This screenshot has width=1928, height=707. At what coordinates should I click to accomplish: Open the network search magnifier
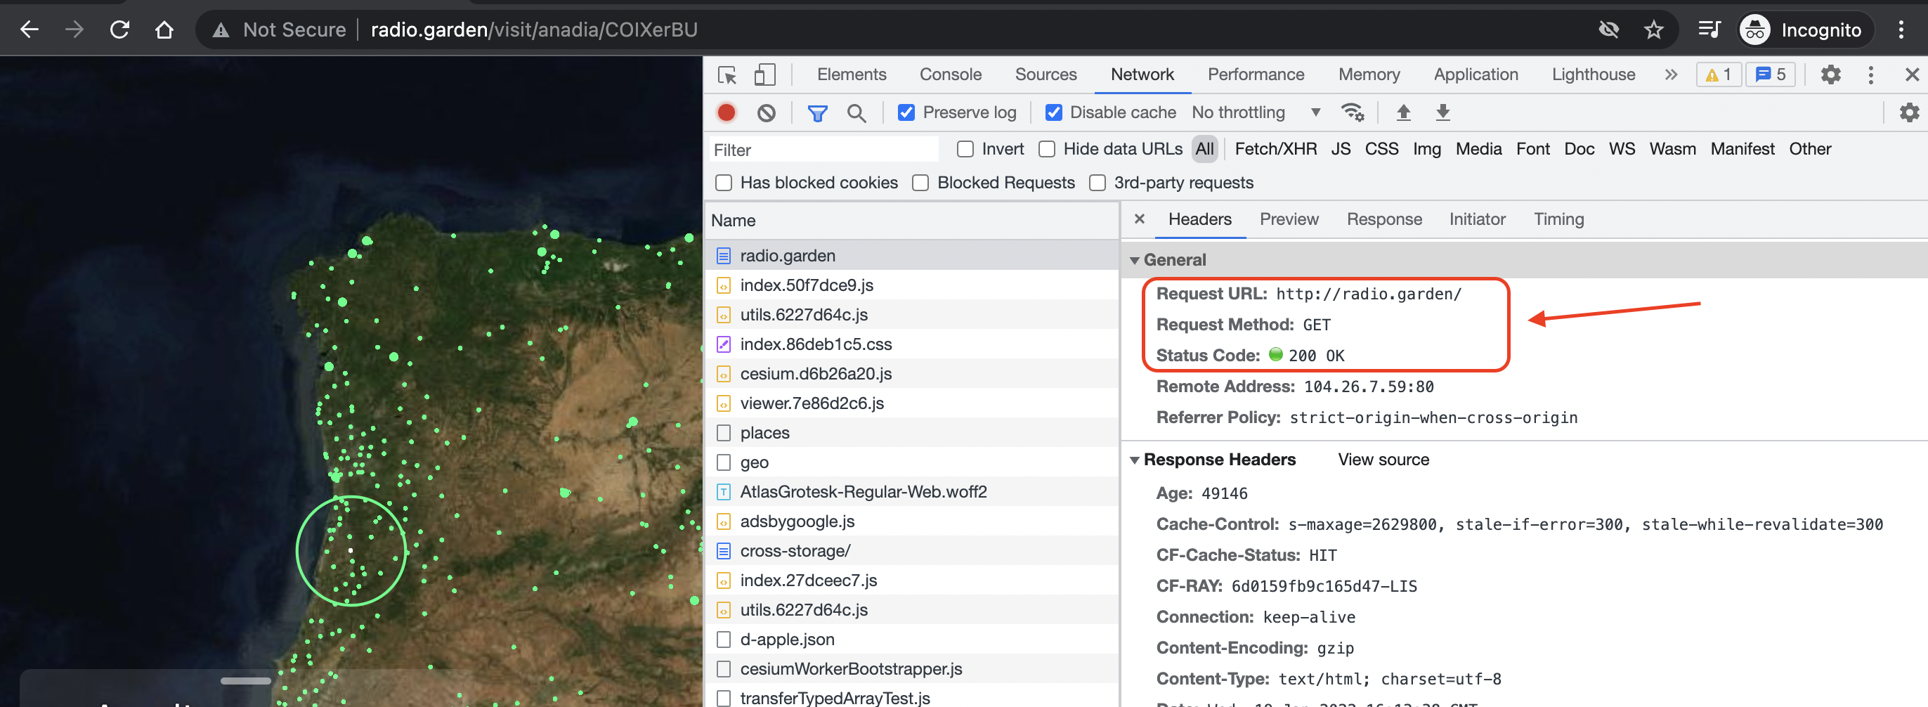coord(856,113)
